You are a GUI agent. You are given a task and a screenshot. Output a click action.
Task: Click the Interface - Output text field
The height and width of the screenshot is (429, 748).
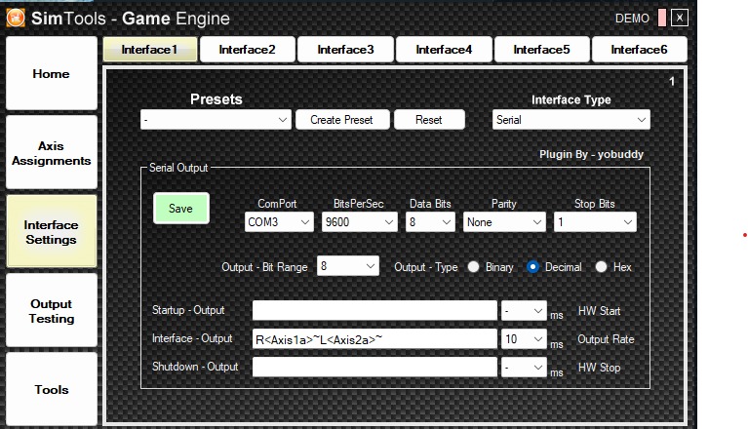[374, 339]
